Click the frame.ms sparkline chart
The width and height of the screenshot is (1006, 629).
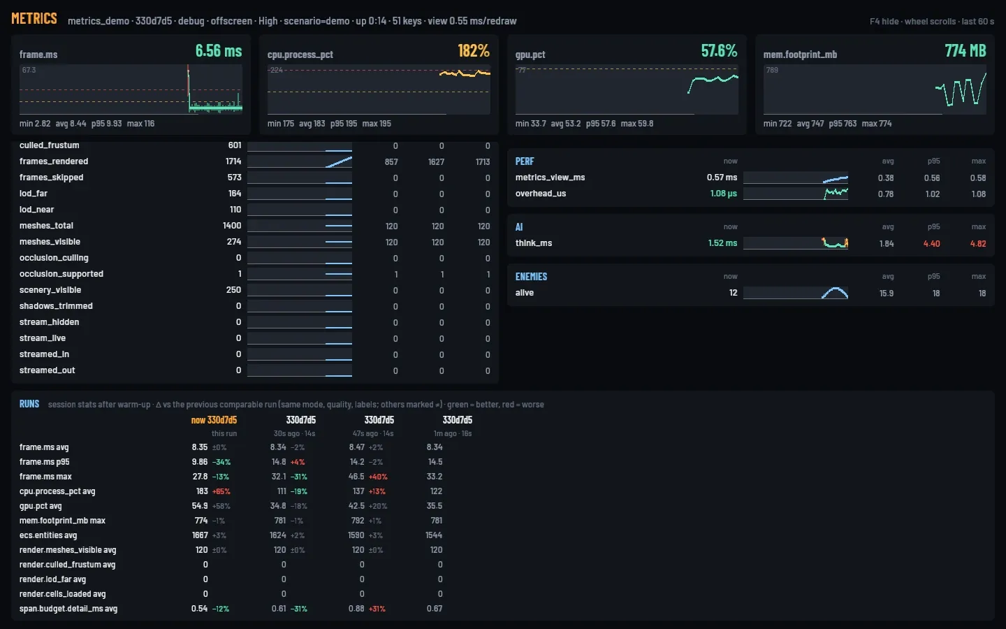[131, 89]
